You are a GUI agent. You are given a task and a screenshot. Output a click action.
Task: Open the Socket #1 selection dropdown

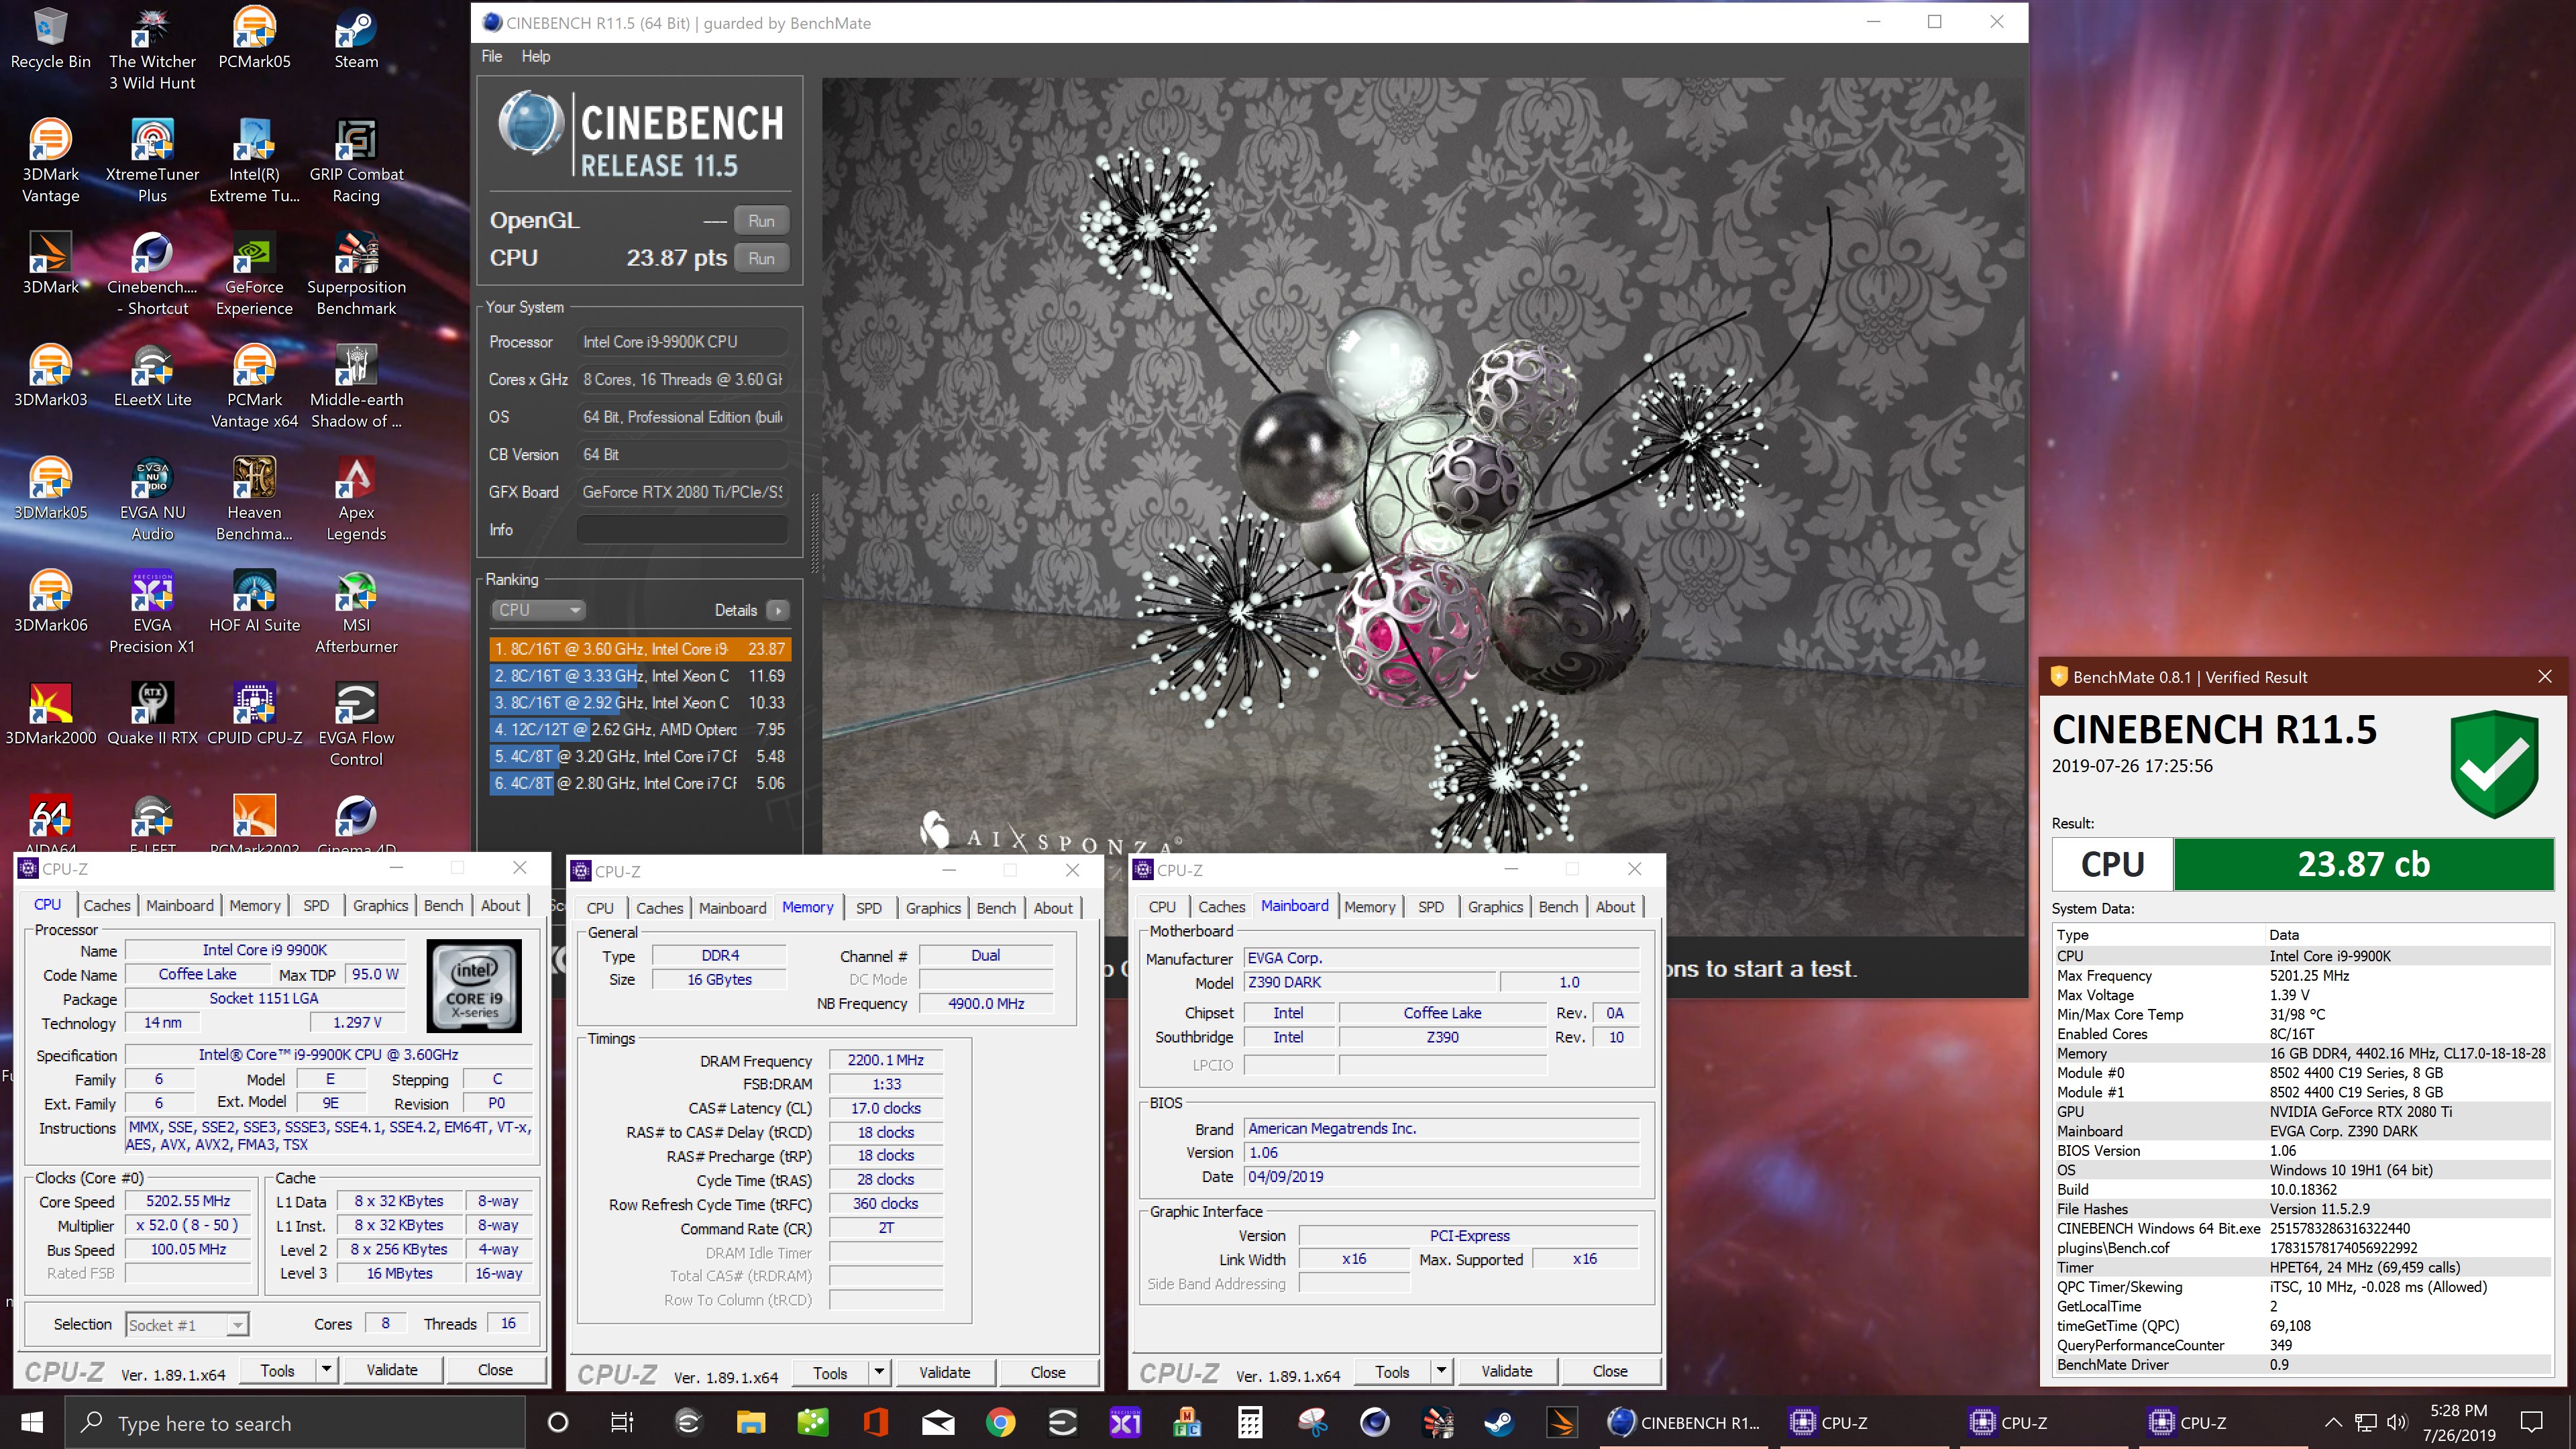coord(187,1325)
